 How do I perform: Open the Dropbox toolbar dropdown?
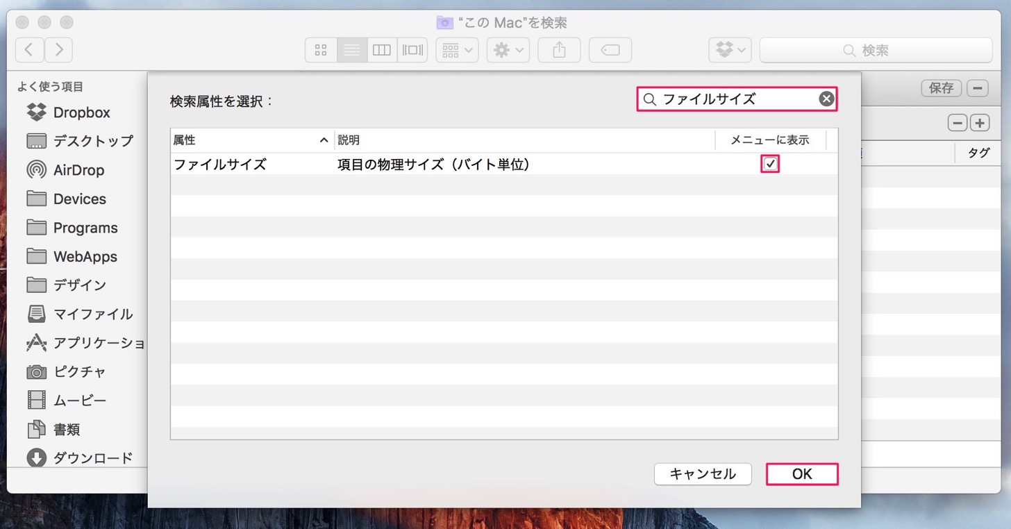tap(730, 50)
